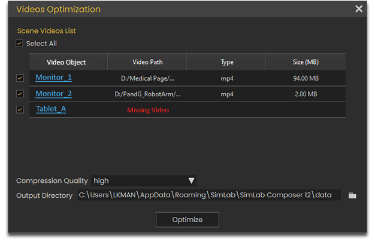The width and height of the screenshot is (375, 242).
Task: Click the D:/Medical Page video path cell
Action: coord(147,78)
